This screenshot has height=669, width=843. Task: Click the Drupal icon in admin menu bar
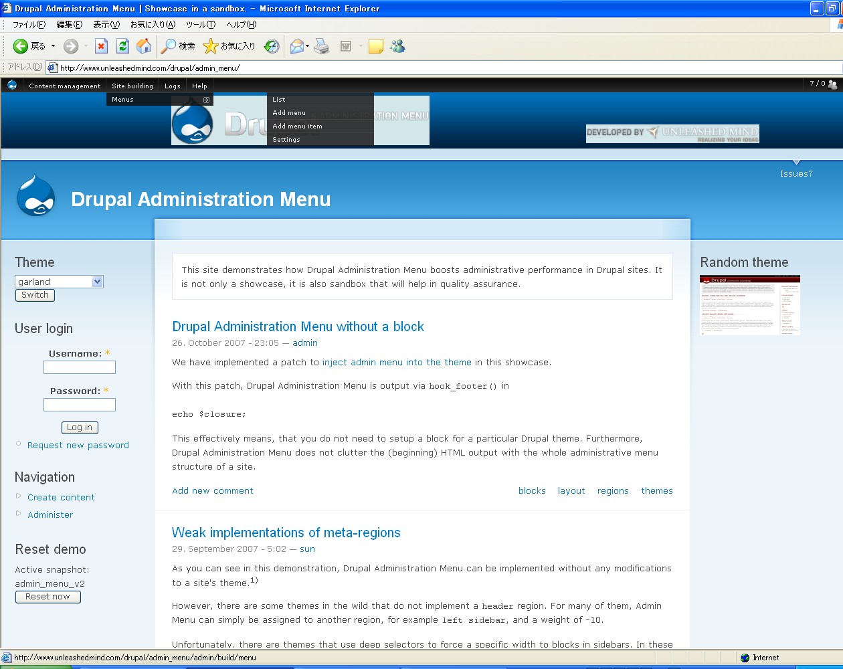(x=12, y=85)
